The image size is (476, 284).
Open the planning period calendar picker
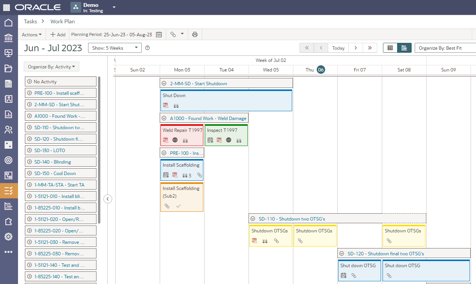[x=159, y=34]
